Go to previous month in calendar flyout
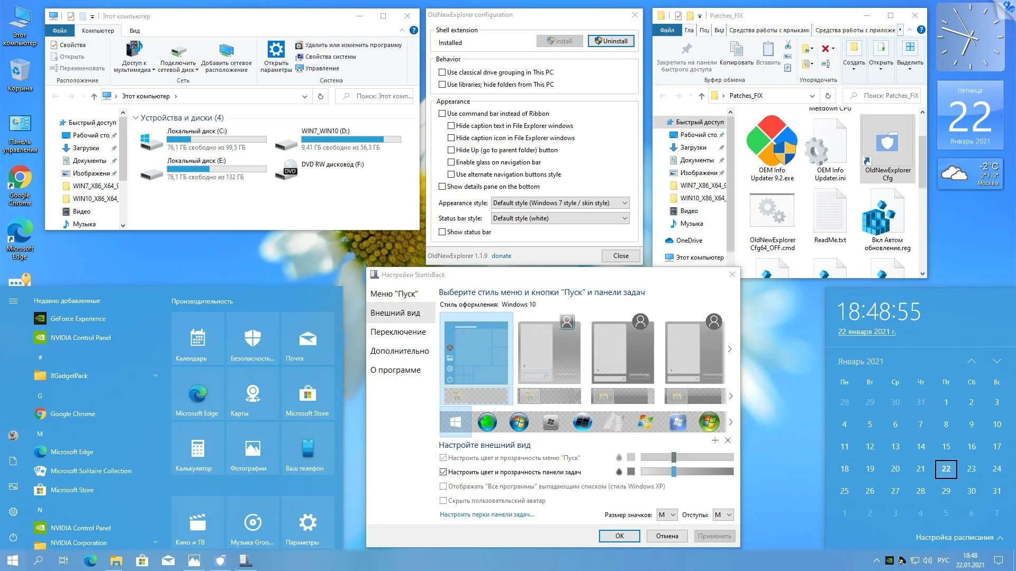1016x571 pixels. pyautogui.click(x=972, y=361)
